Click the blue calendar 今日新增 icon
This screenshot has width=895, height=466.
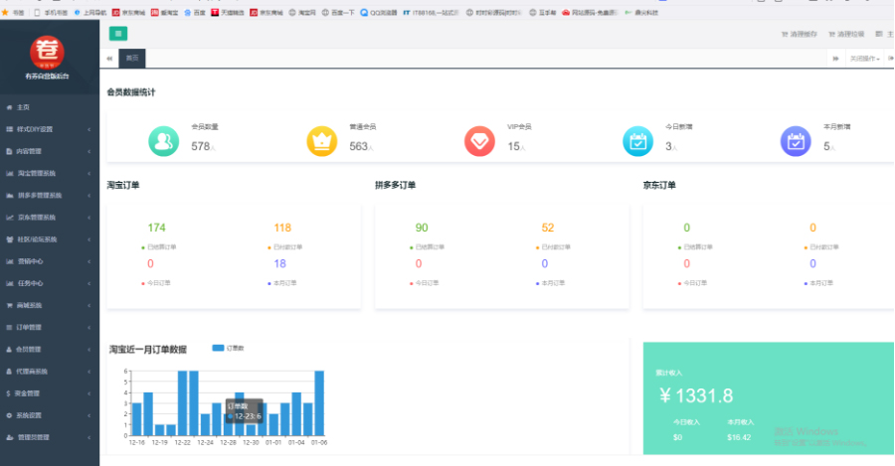pyautogui.click(x=637, y=142)
